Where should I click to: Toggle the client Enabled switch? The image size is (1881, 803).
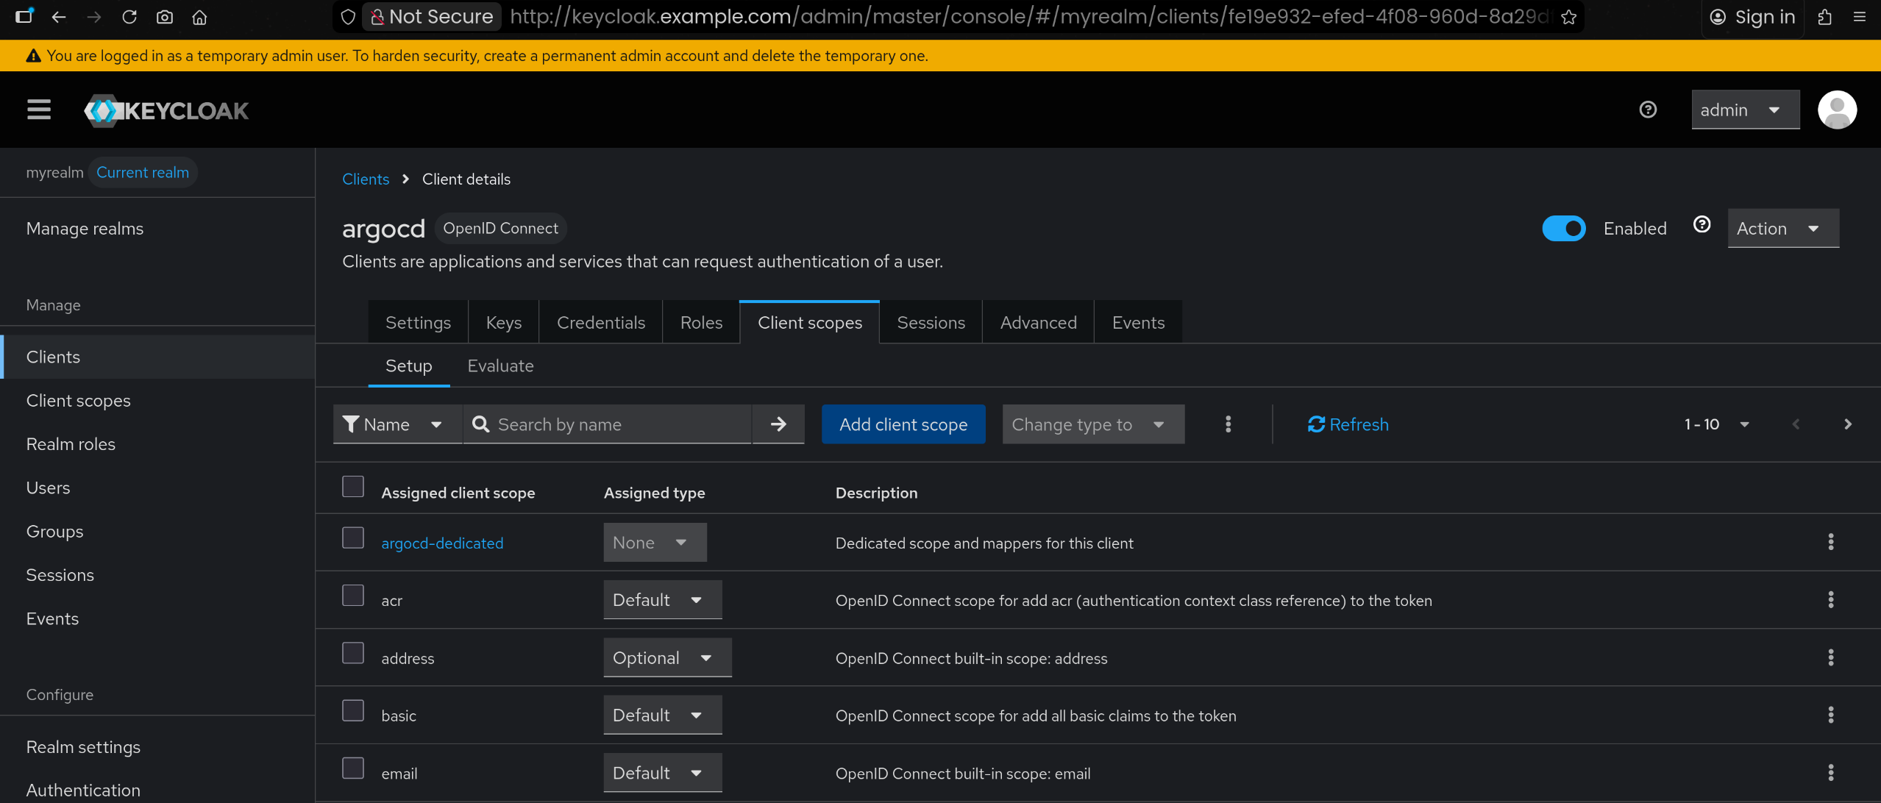pyautogui.click(x=1563, y=229)
